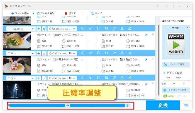Open the WebM output format dropdown
This screenshot has height=113, width=195.
coord(188,27)
